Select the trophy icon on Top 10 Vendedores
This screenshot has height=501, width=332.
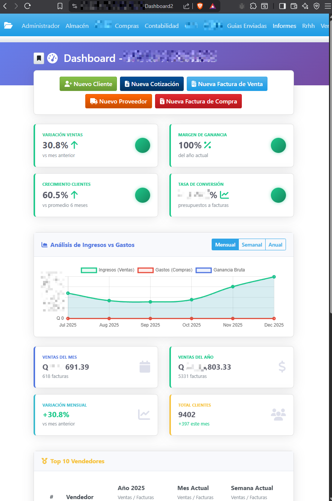(45, 461)
